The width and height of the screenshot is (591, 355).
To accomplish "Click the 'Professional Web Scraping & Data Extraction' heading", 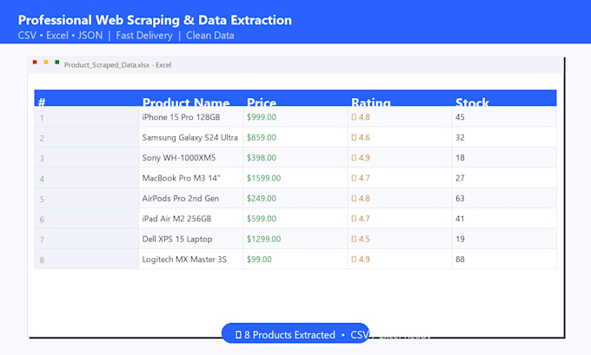I will point(155,20).
